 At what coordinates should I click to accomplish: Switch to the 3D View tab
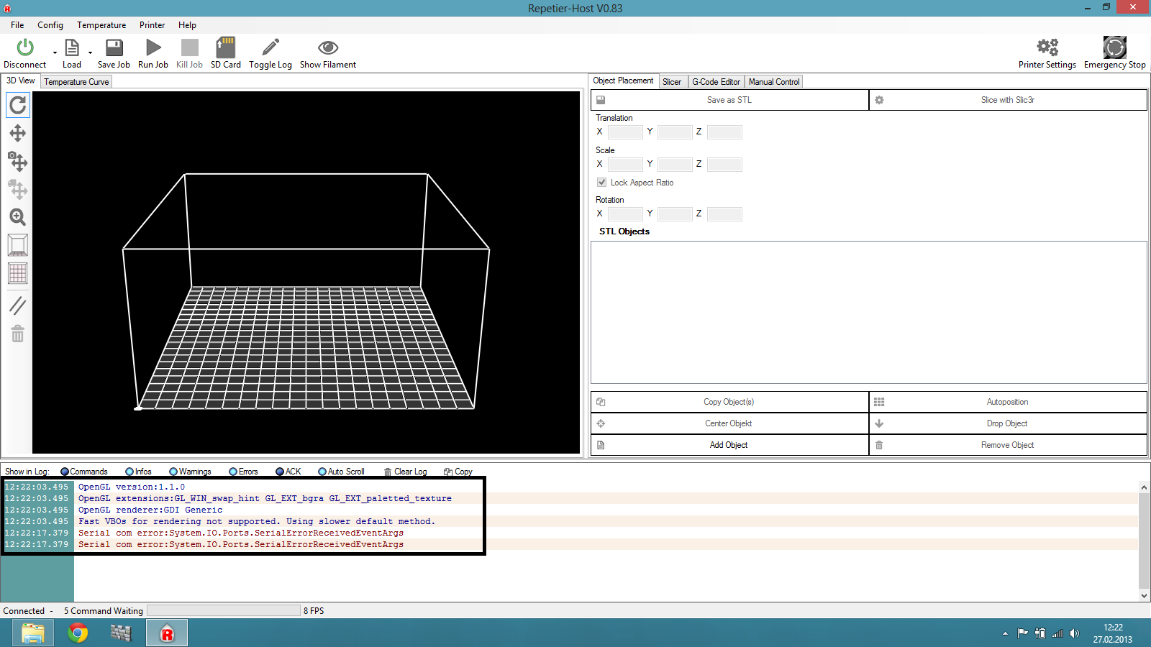[x=20, y=81]
